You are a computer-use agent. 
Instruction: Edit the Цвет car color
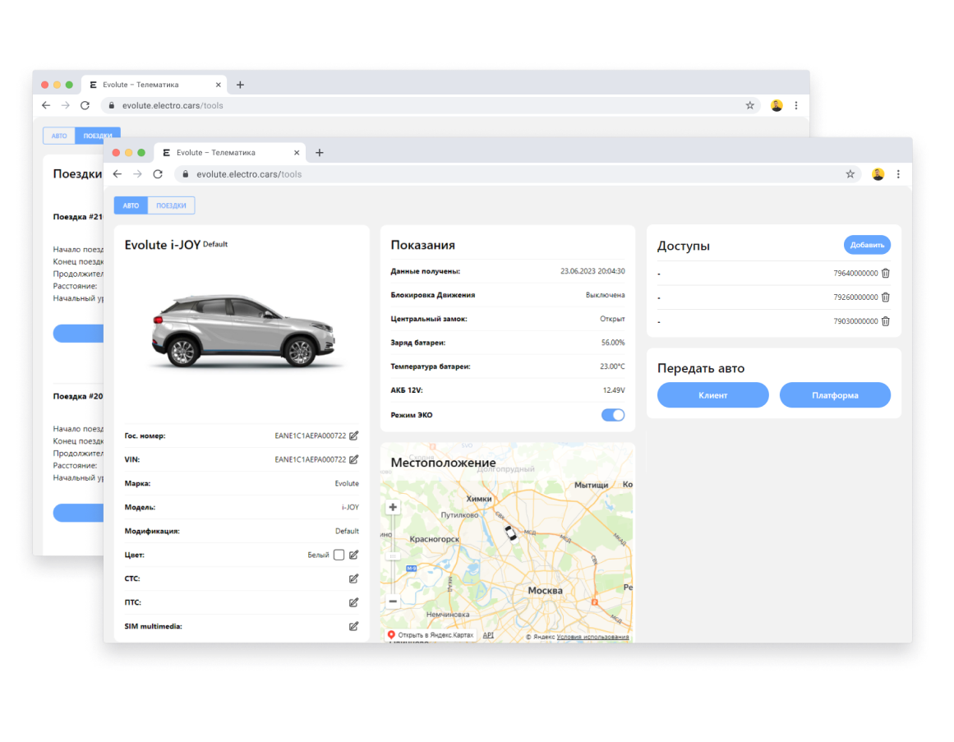[353, 555]
